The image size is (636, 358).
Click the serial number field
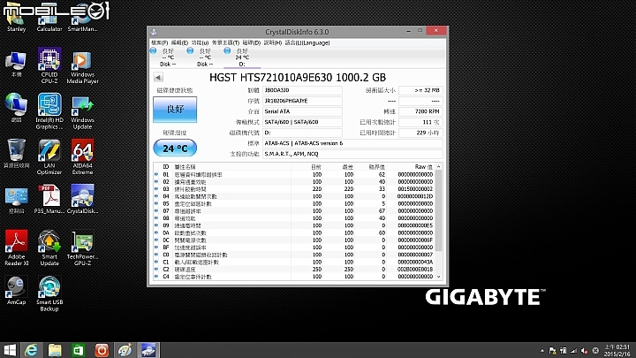[302, 101]
